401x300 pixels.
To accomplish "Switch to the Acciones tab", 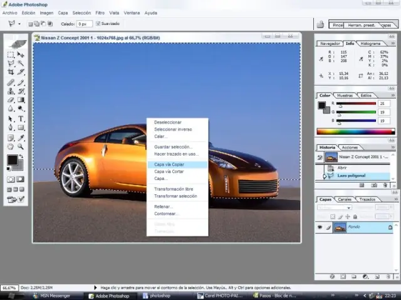I will [350, 147].
